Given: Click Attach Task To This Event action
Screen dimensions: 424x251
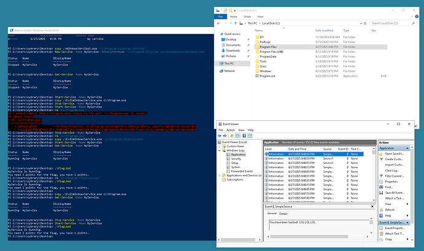Looking at the screenshot, I should point(395,233).
